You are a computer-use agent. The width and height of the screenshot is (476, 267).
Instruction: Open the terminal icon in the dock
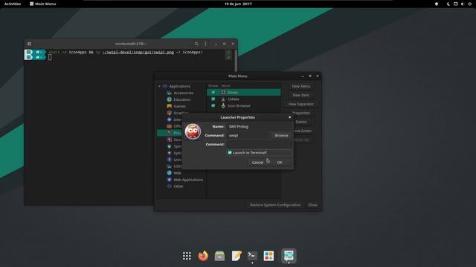tap(252, 256)
